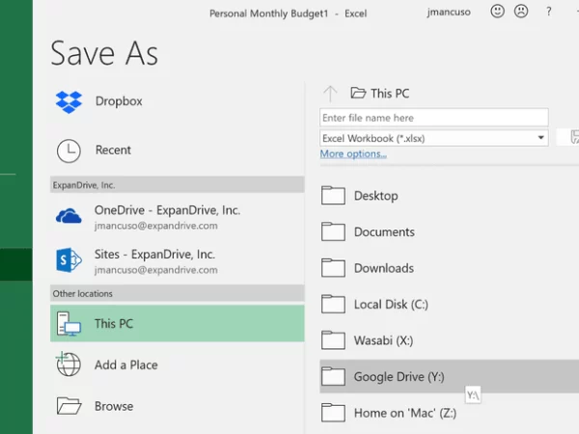Click the Desktop folder icon

[x=333, y=195]
